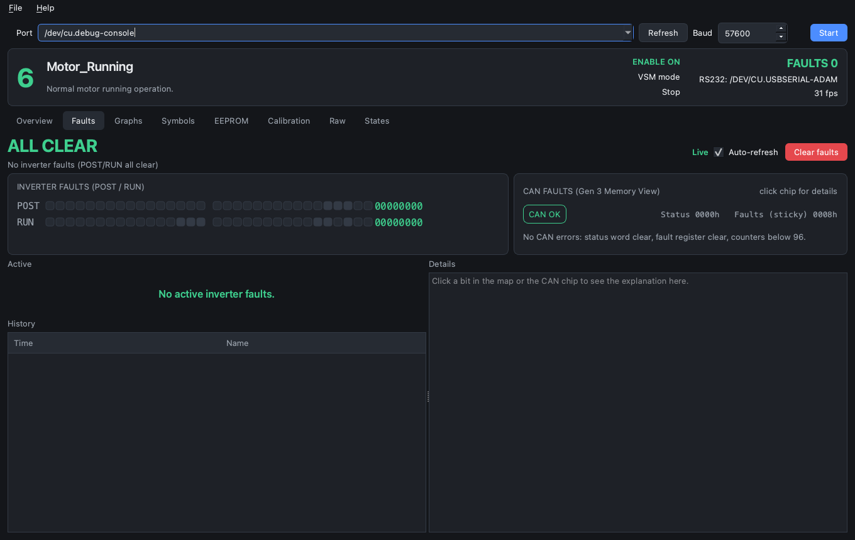Click inside the Details explanation box
The image size is (855, 540).
coord(638,402)
